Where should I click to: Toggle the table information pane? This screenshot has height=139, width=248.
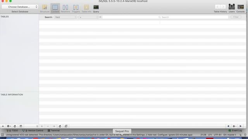pyautogui.click(x=21, y=126)
